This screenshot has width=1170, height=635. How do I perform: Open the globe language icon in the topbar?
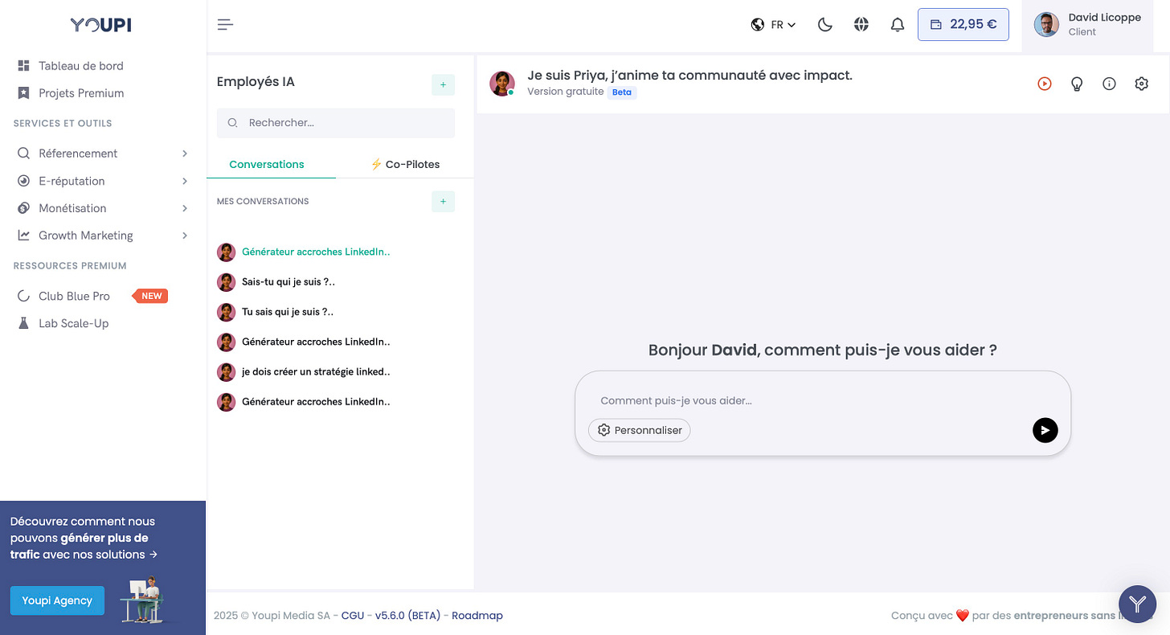coord(861,24)
